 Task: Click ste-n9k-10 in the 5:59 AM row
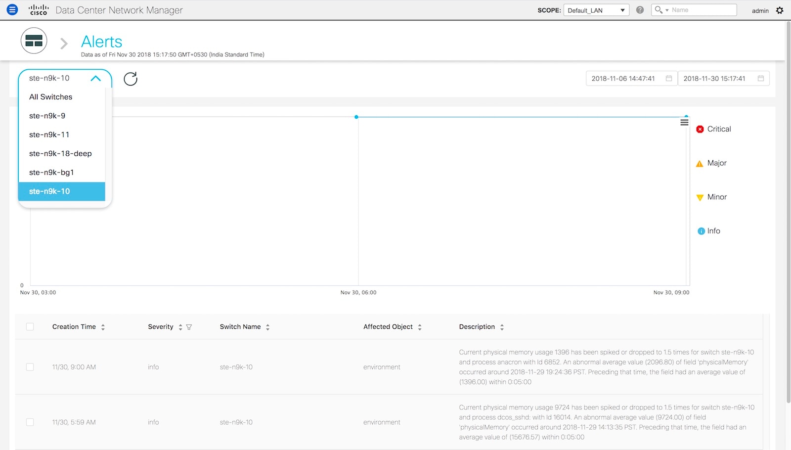[236, 422]
